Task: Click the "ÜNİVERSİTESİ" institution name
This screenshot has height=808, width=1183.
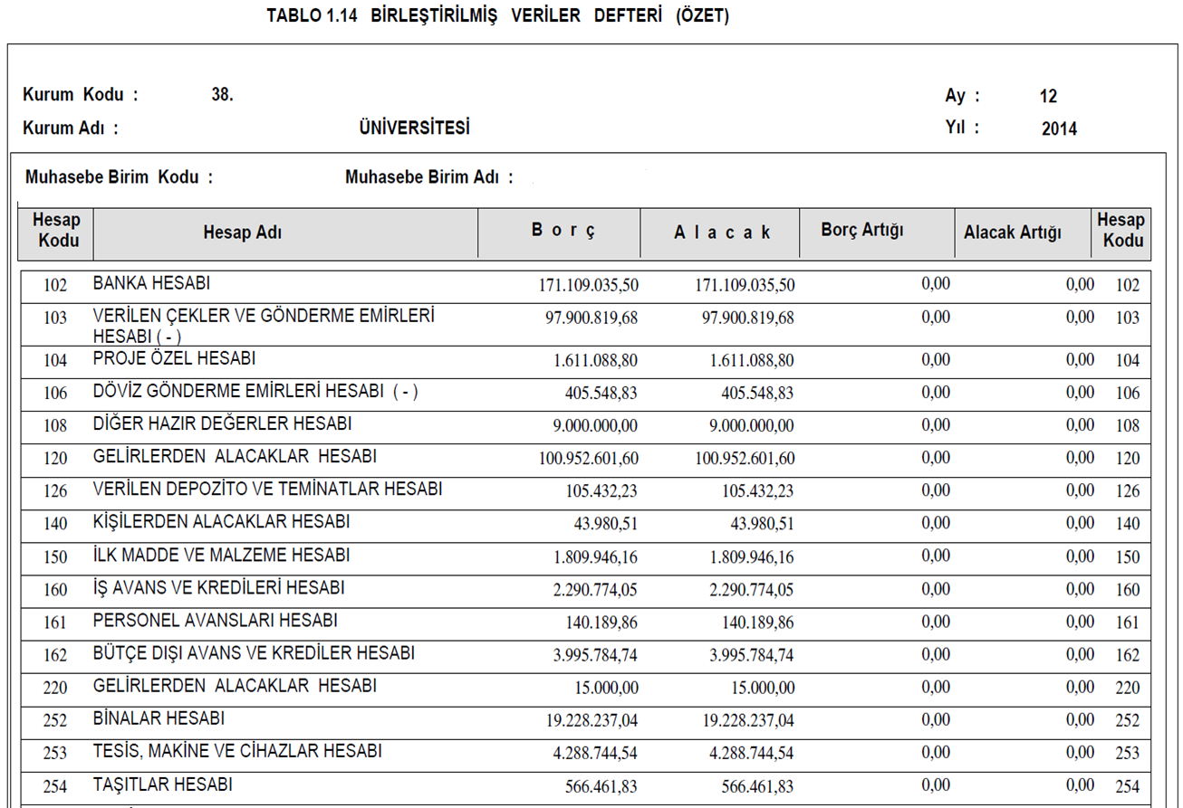Action: (415, 128)
